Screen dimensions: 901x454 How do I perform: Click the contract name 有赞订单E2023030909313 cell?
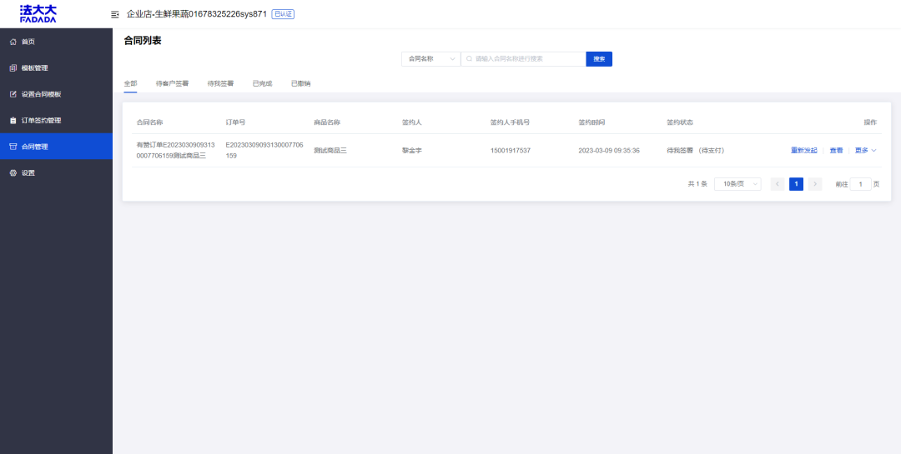tap(175, 151)
